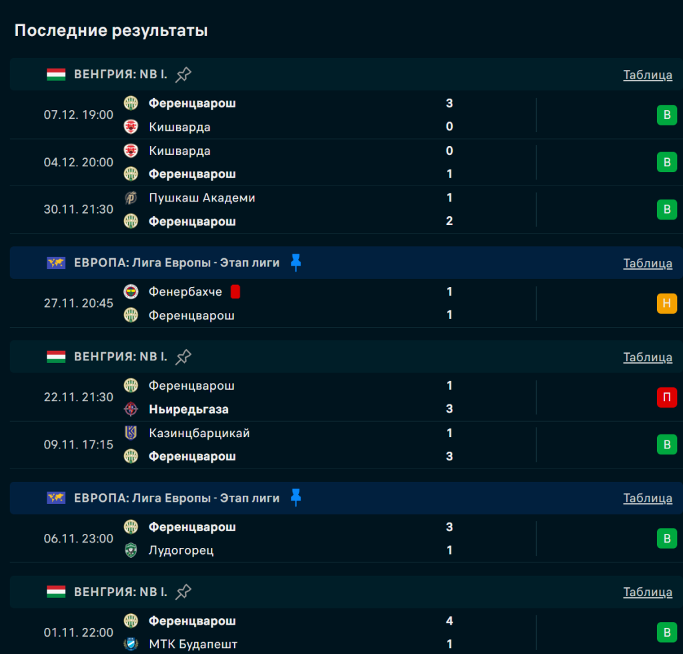Viewport: 683px width, 654px height.
Task: Open Таблица link in the first Лига Европы header
Action: pyautogui.click(x=648, y=263)
